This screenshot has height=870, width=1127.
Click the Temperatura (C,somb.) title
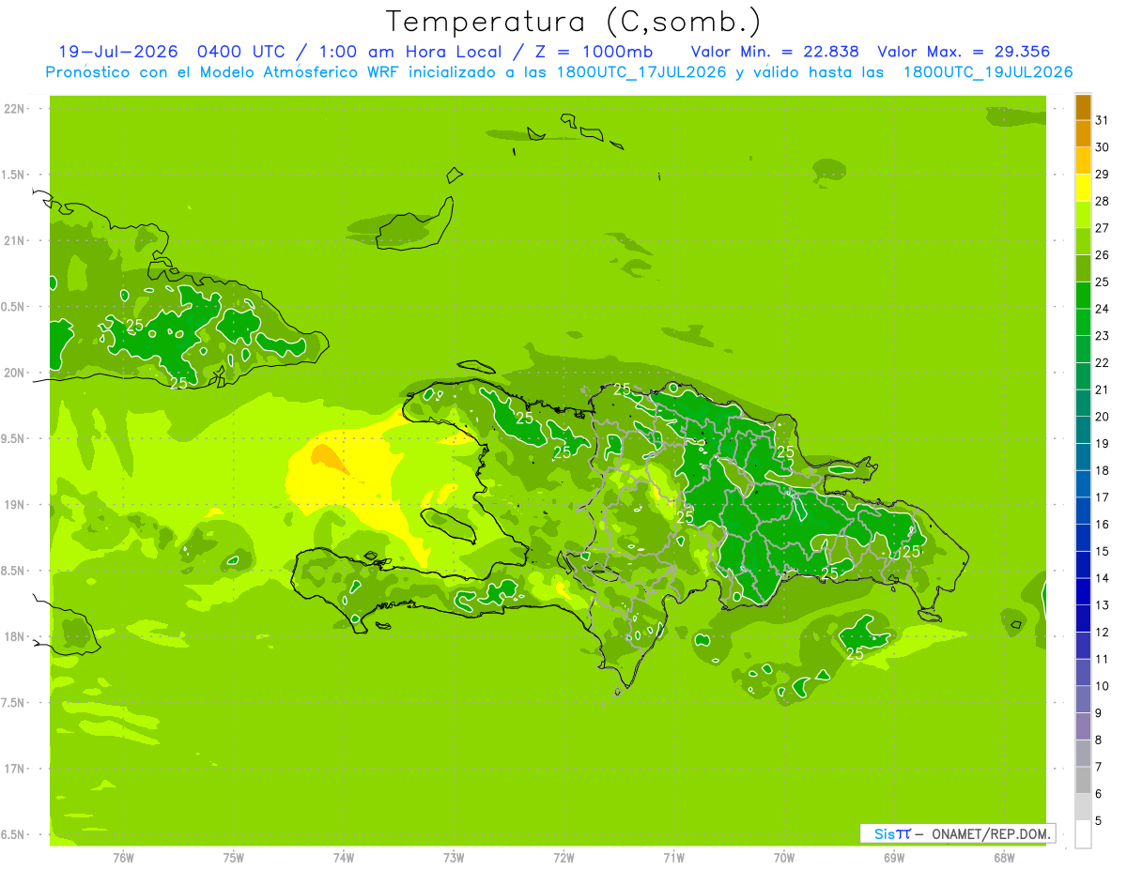pyautogui.click(x=574, y=22)
